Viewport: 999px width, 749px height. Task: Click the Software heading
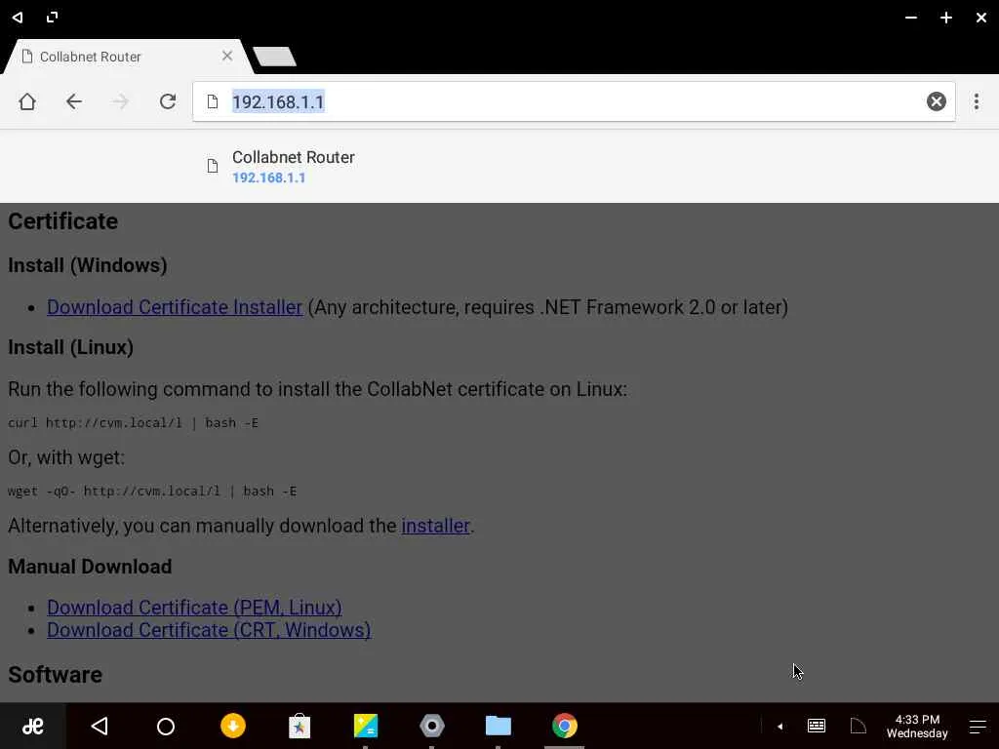[56, 675]
